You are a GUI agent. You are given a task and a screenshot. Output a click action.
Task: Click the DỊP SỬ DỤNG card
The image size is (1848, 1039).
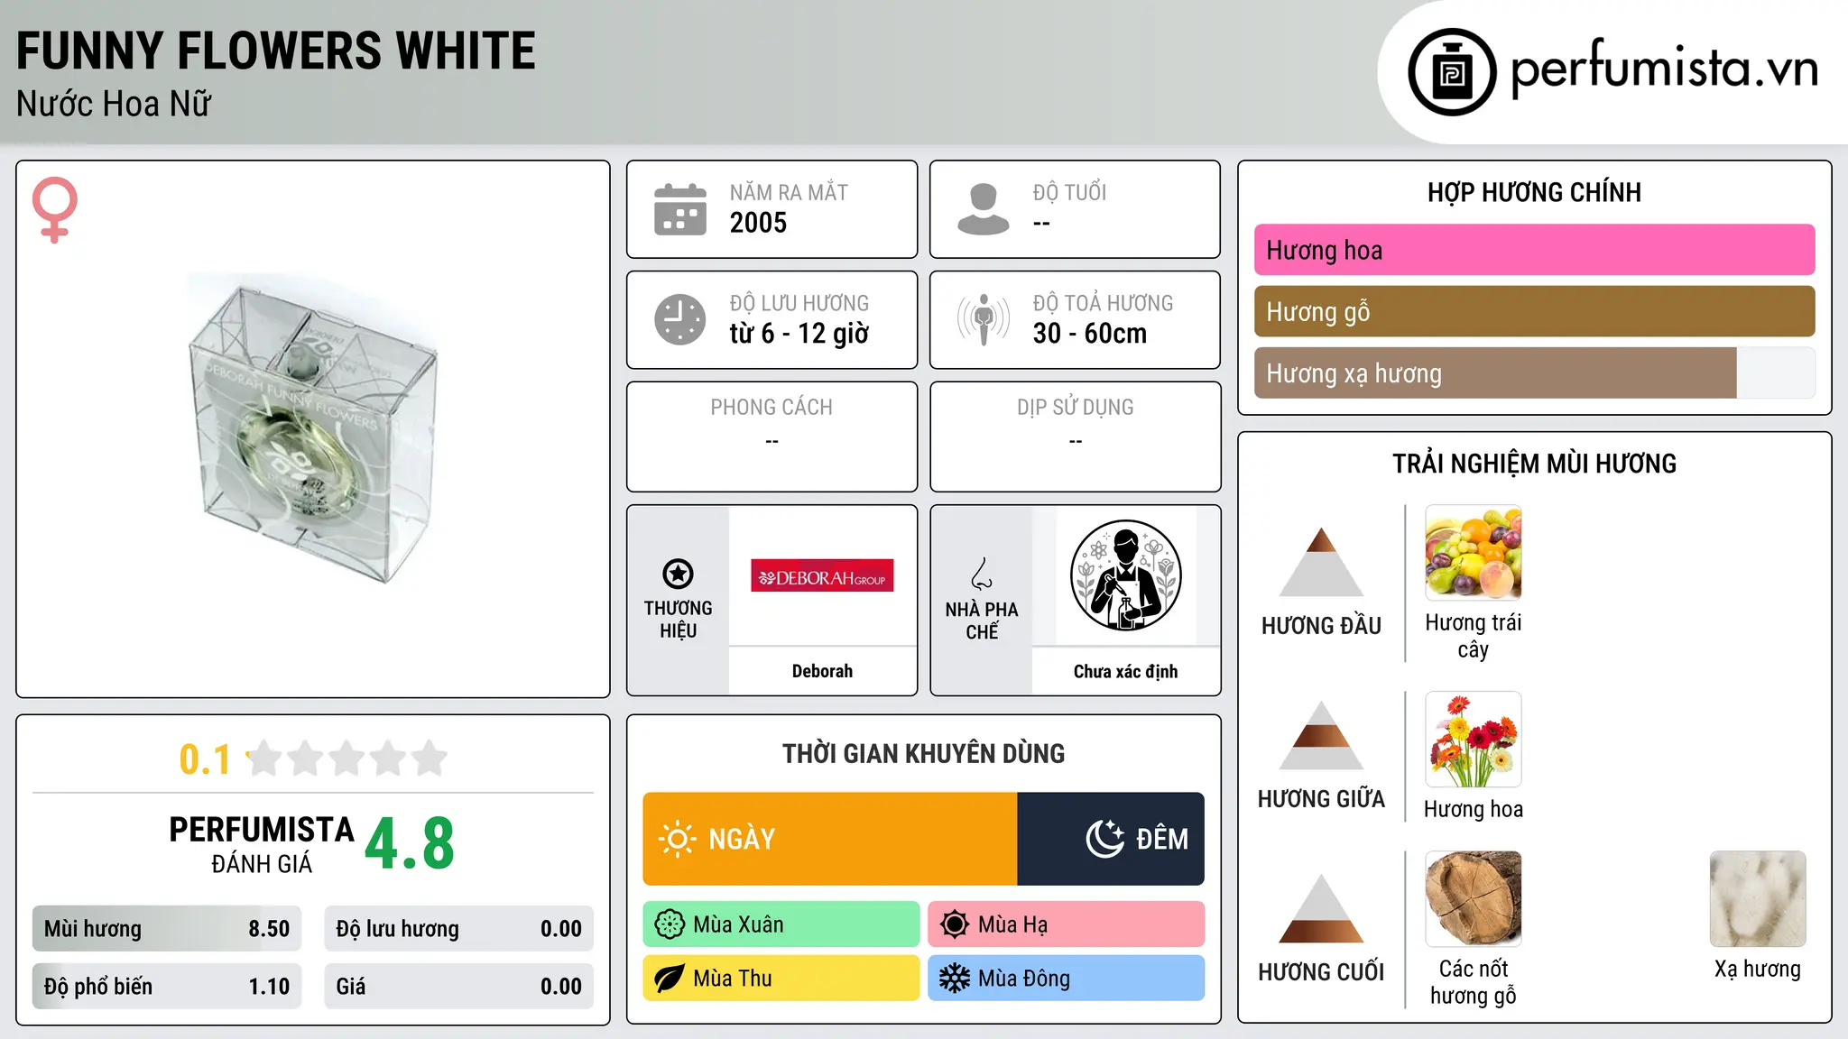pyautogui.click(x=1075, y=437)
